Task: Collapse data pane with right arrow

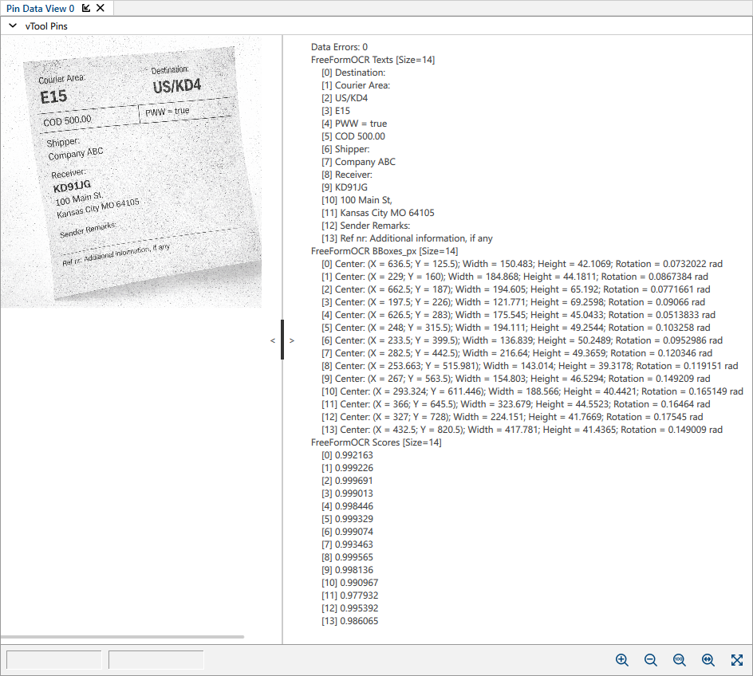Action: coord(291,340)
